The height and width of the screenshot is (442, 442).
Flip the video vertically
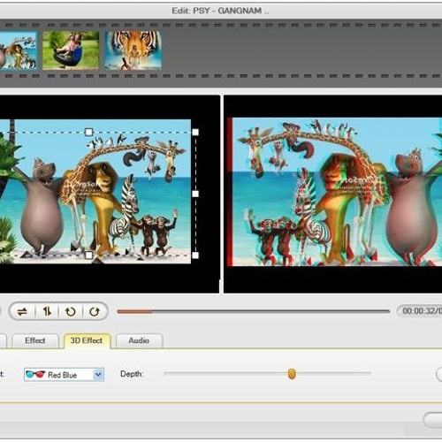(47, 311)
